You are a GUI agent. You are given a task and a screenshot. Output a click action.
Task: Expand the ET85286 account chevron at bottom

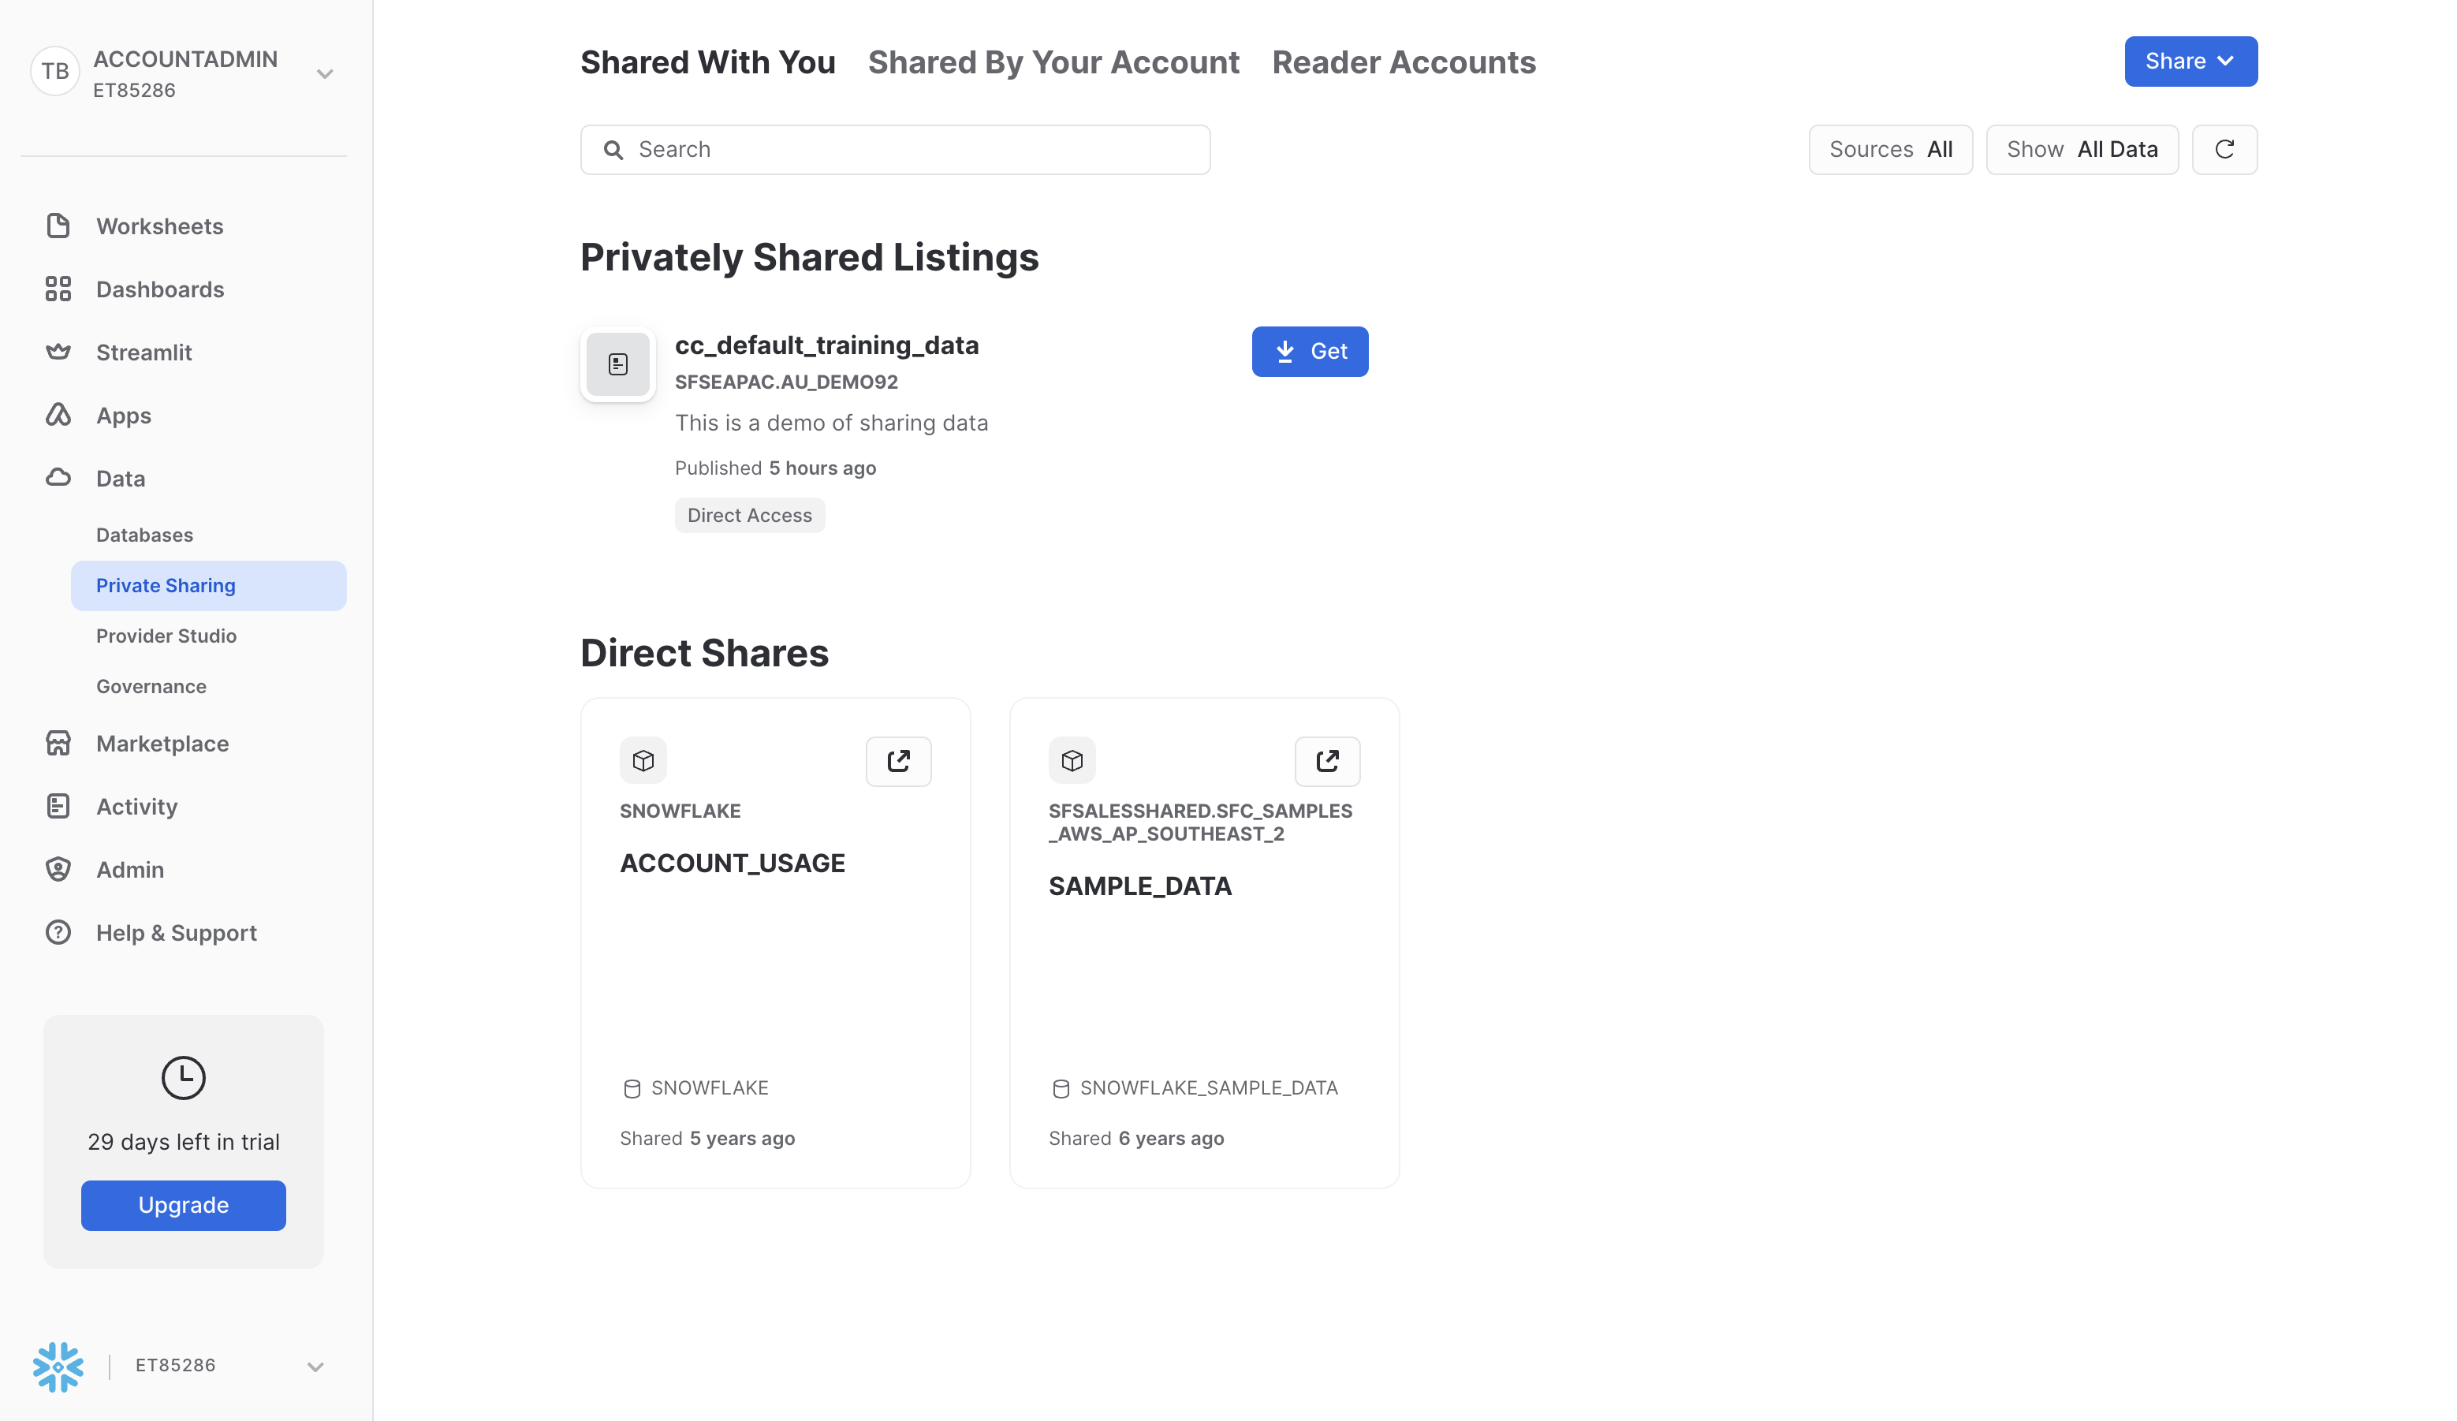[x=315, y=1367]
